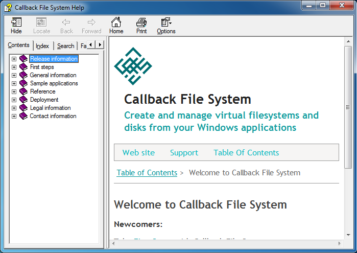Click the Locate toolbar icon
The width and height of the screenshot is (357, 253).
pyautogui.click(x=41, y=22)
